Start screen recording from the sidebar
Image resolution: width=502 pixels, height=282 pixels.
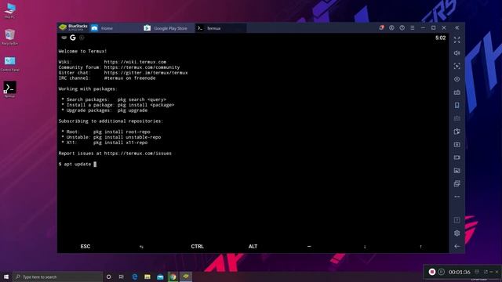[457, 157]
